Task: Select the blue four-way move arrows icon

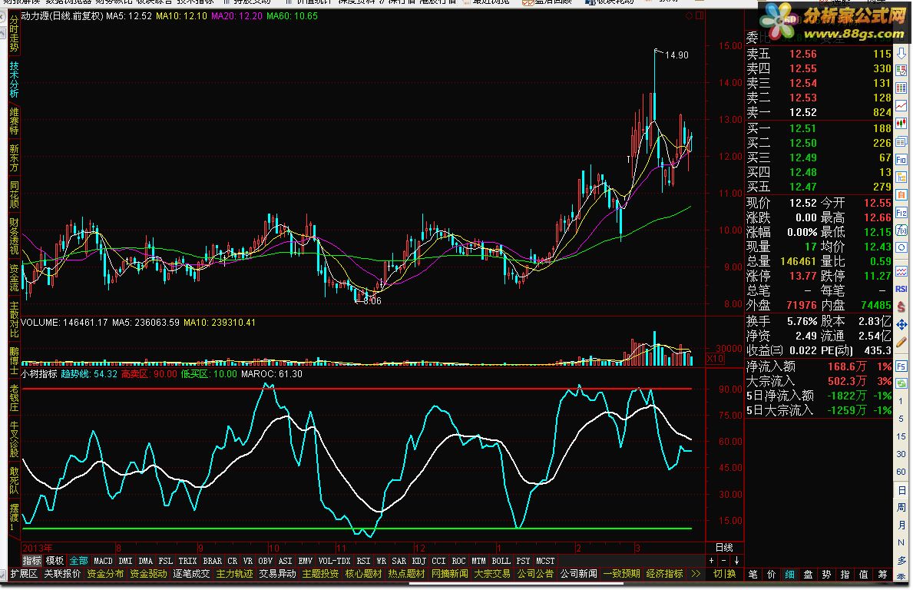Action: [901, 324]
